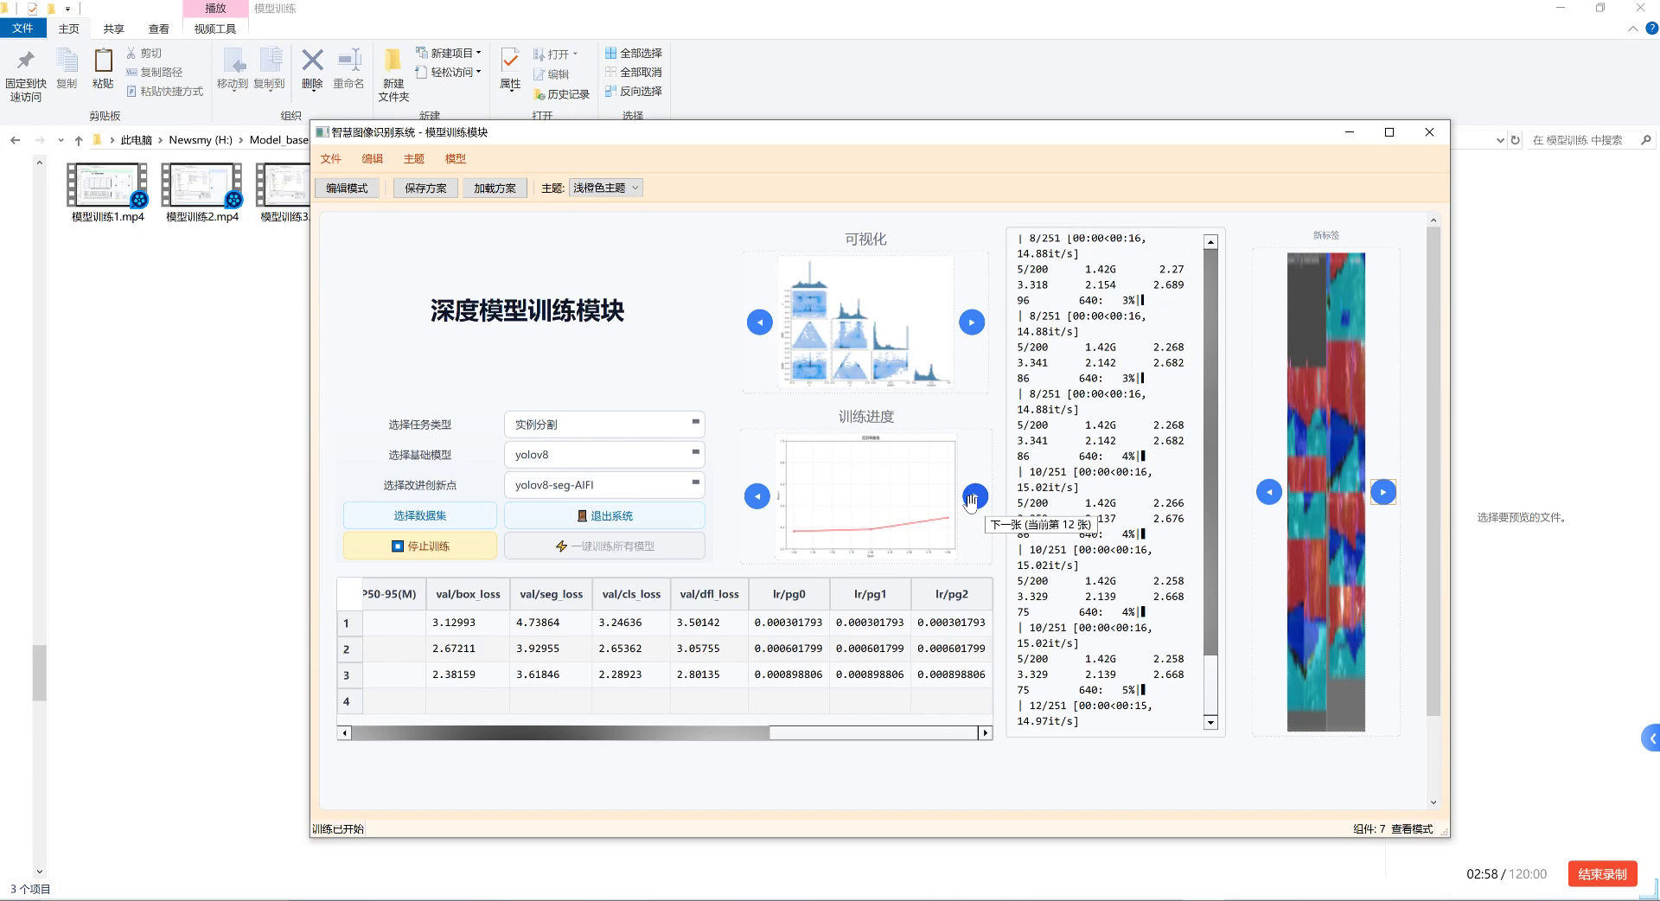Click the main module panel vertical scrollbar
Viewport: 1660px width, 901px height.
(x=1433, y=510)
